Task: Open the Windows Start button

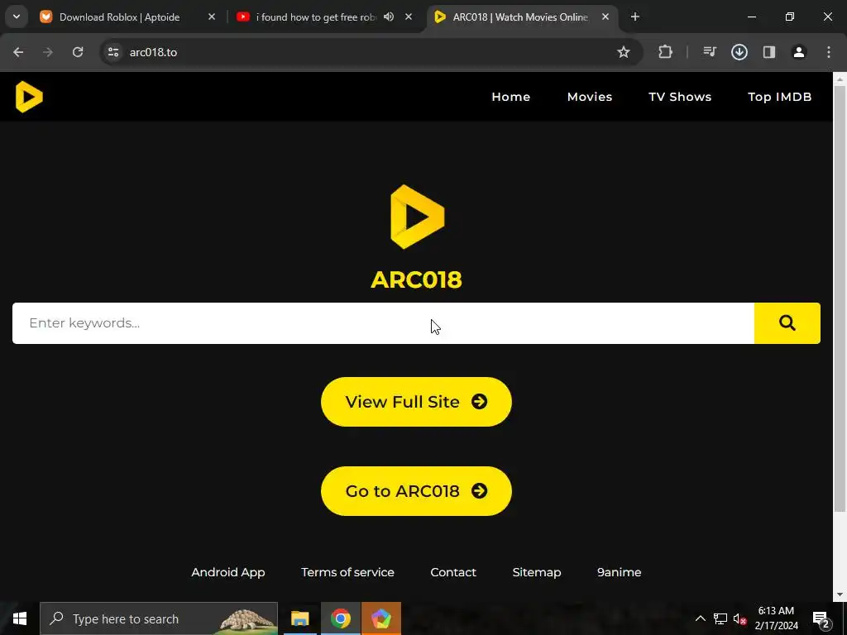Action: [20, 618]
